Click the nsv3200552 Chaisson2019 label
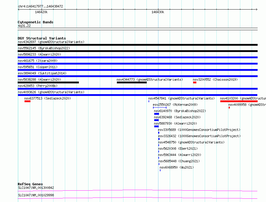 pyautogui.click(x=215, y=79)
